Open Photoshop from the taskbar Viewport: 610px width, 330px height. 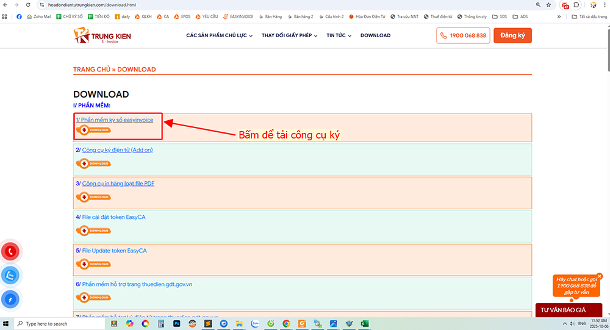177,323
